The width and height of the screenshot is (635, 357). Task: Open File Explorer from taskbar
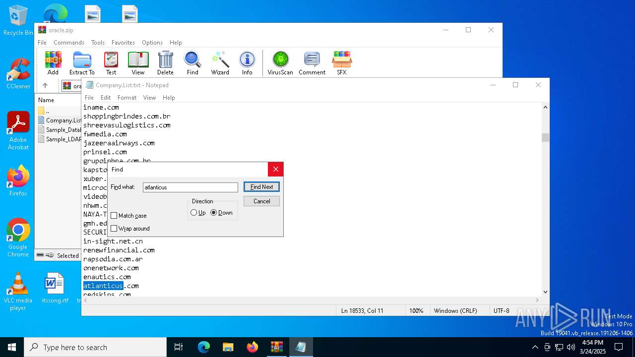click(x=228, y=347)
